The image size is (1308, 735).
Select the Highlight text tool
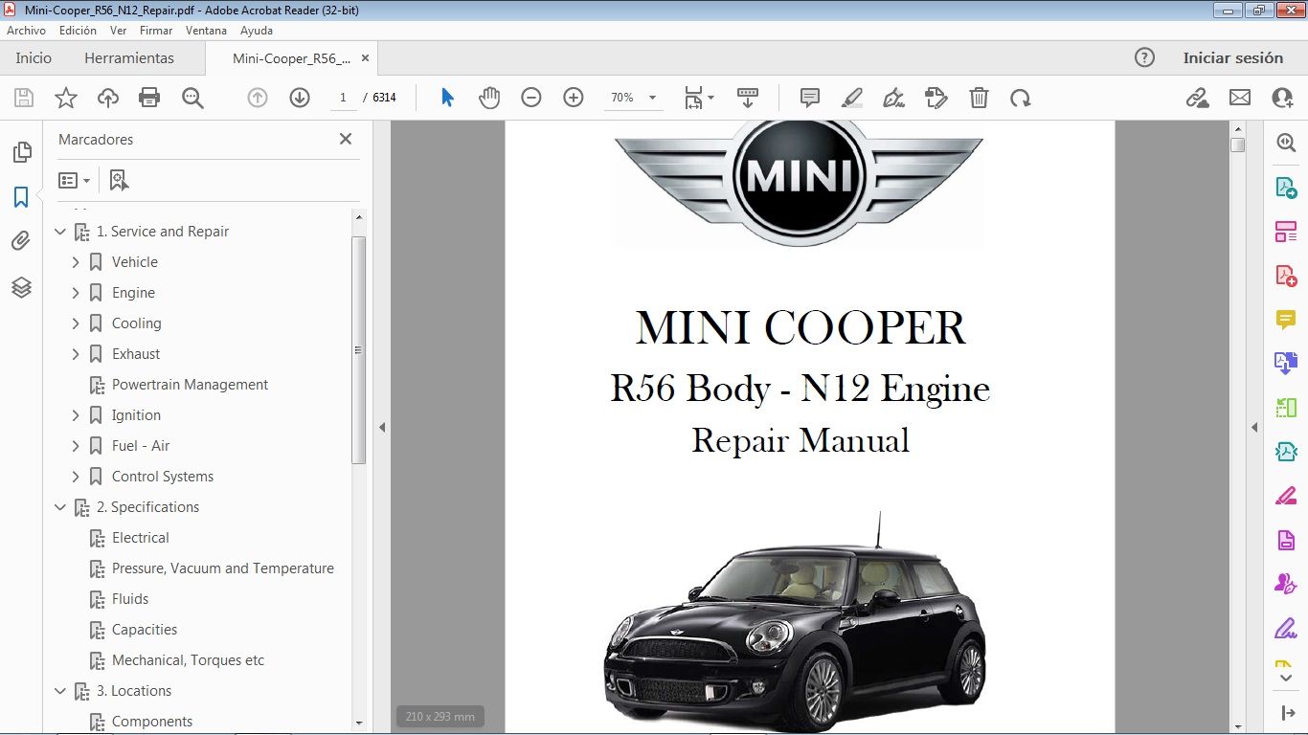tap(851, 97)
